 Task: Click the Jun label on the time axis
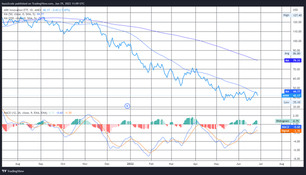pyautogui.click(x=239, y=164)
